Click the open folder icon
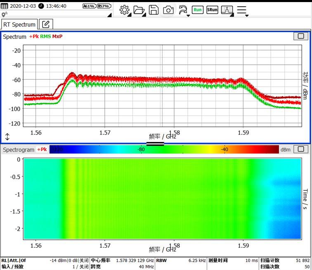312x270 pixels. [x=139, y=10]
